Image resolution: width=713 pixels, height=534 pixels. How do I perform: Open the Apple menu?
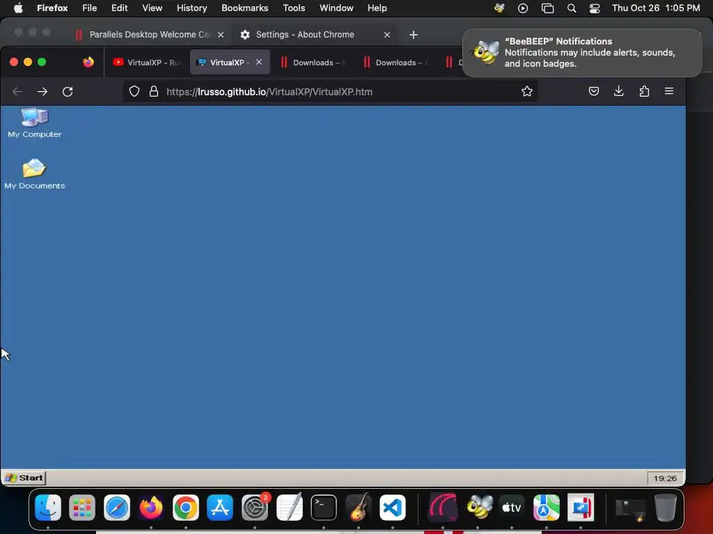tap(18, 8)
